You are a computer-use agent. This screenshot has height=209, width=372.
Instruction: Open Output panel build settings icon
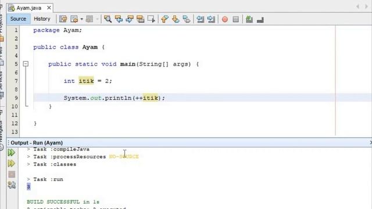click(12, 185)
